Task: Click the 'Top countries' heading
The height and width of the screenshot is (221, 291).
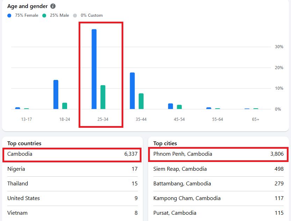Action: 24,143
